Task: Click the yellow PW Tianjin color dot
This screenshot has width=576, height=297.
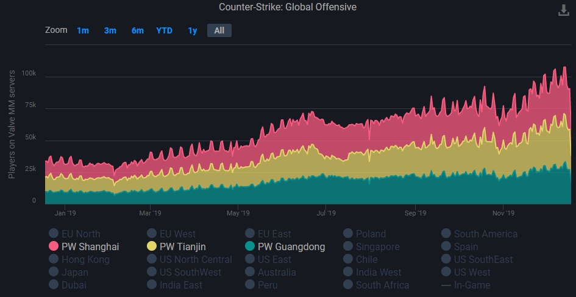Action: pyautogui.click(x=152, y=246)
